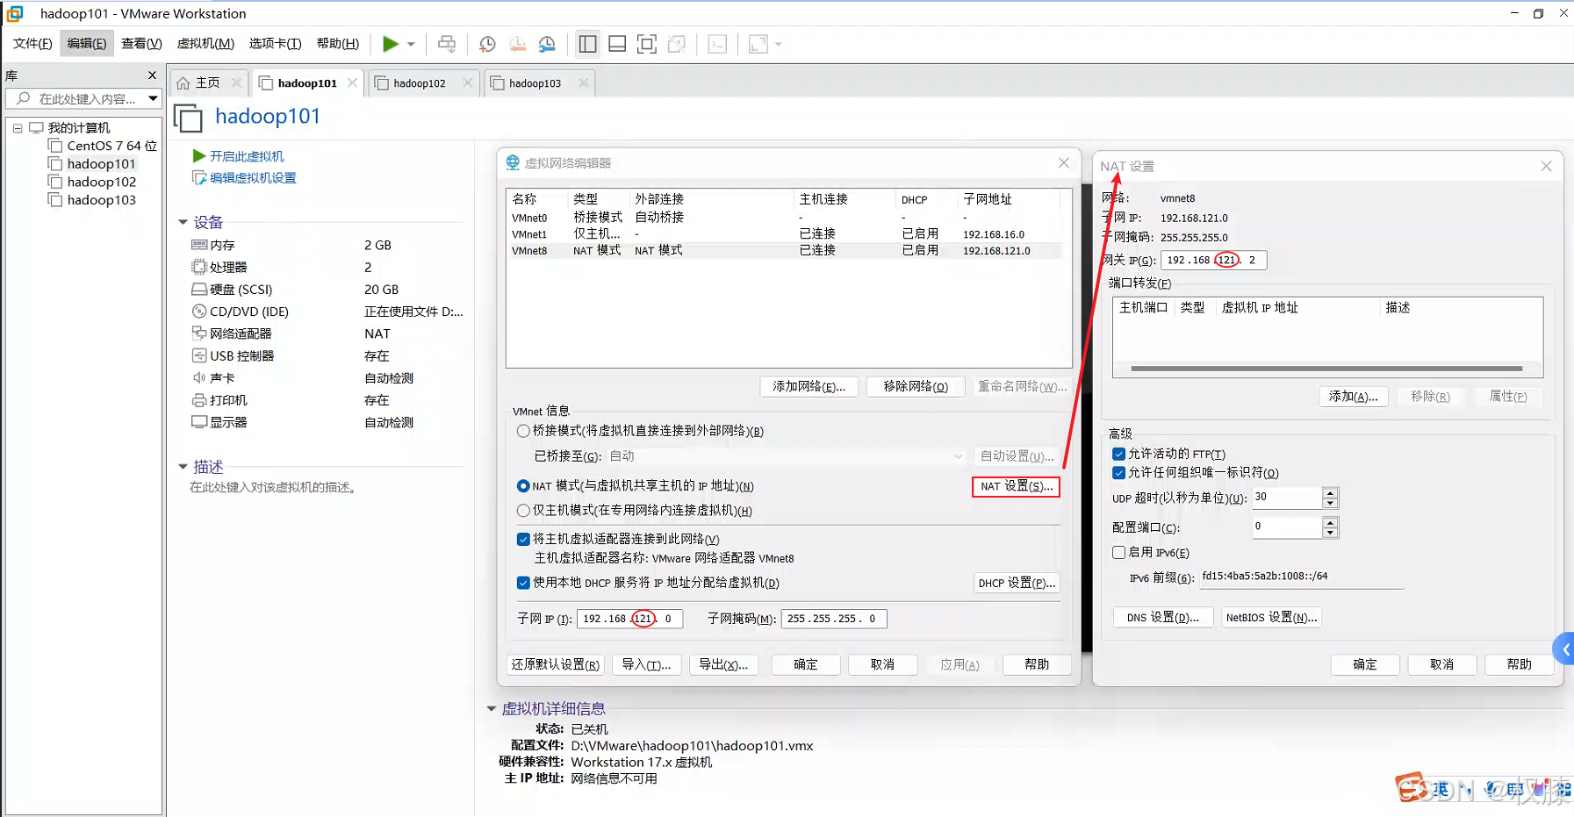The width and height of the screenshot is (1574, 817).
Task: Collapse the 我的计算机 tree node
Action: pos(18,128)
